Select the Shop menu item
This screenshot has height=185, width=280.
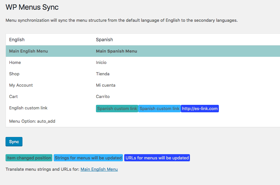pos(14,74)
